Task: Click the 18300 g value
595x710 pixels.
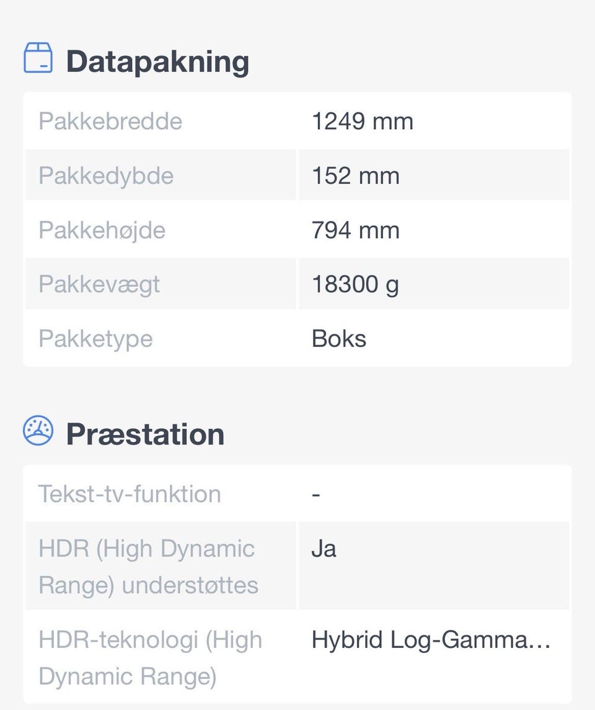Action: [x=355, y=284]
